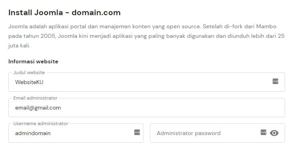Click the Email administrator field label
The width and height of the screenshot is (293, 147).
(x=35, y=98)
